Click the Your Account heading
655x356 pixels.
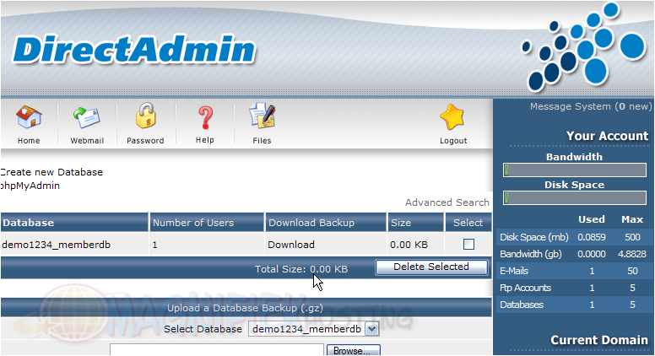tap(608, 136)
